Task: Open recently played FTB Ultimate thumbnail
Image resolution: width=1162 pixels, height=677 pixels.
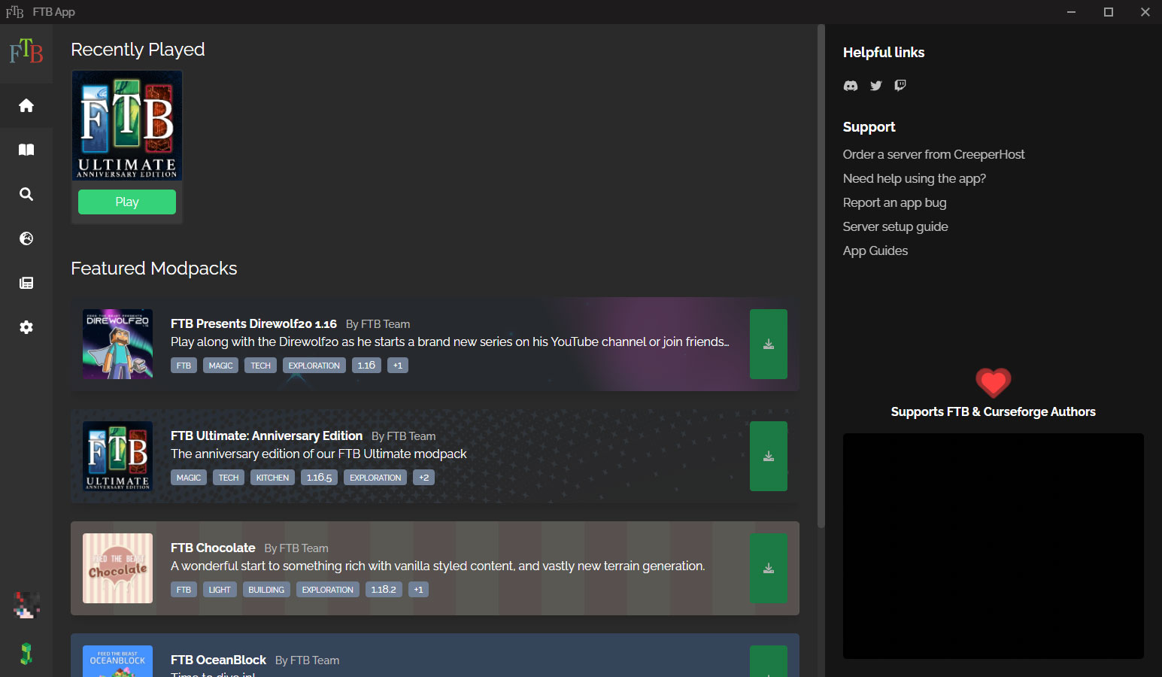Action: pyautogui.click(x=127, y=126)
